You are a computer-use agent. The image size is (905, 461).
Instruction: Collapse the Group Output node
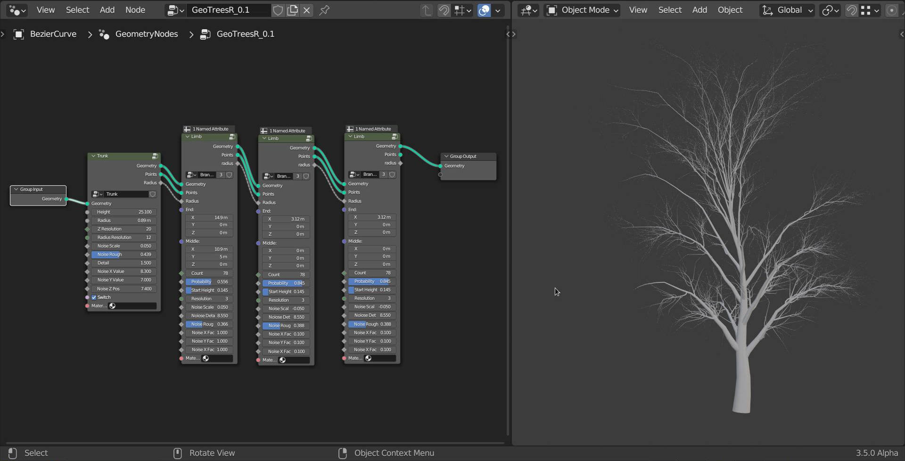446,156
